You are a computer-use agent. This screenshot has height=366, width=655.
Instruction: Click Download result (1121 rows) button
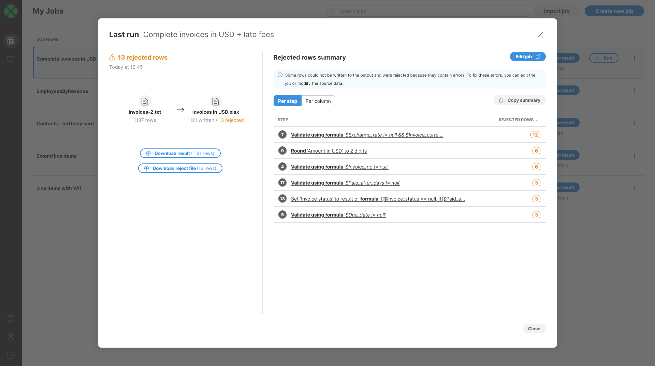coord(180,153)
